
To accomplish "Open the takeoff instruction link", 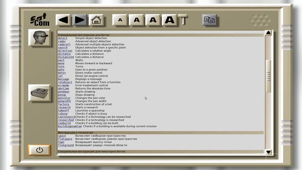I will 64,110.
